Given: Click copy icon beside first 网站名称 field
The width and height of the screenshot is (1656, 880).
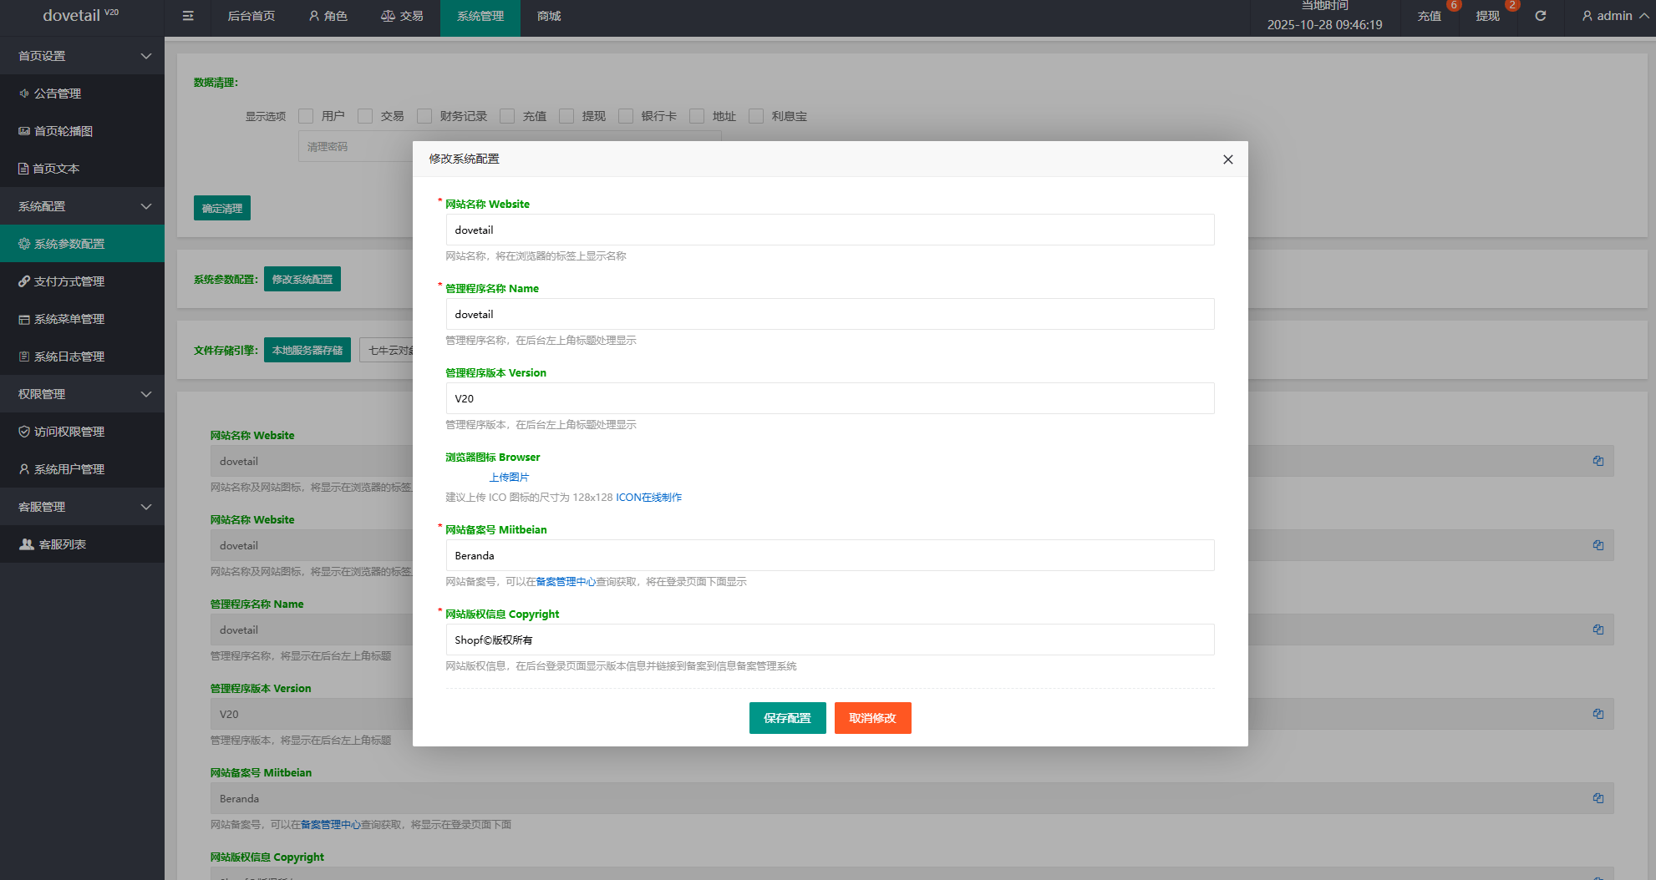Looking at the screenshot, I should (x=1598, y=461).
